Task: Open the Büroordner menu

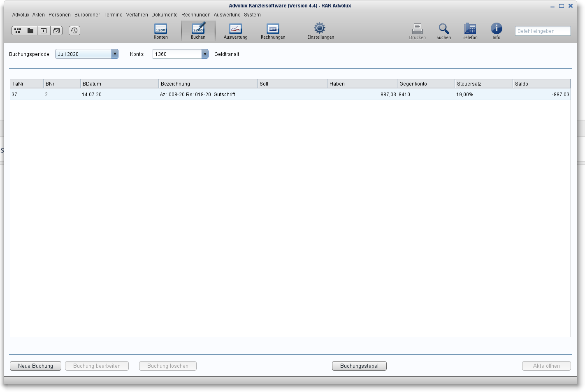Action: click(x=87, y=15)
